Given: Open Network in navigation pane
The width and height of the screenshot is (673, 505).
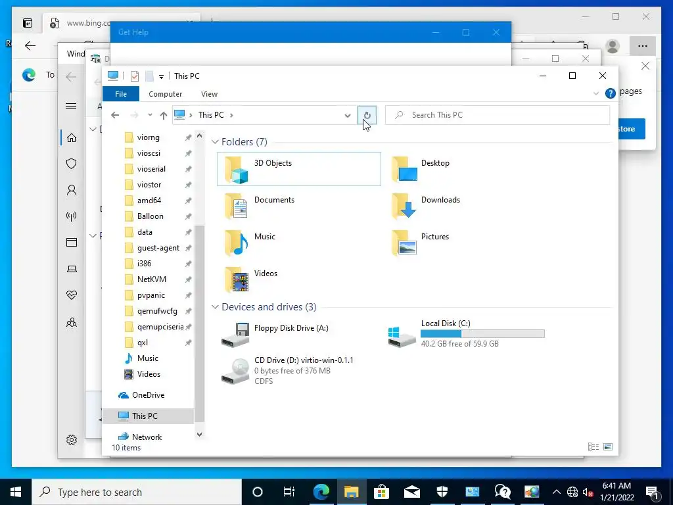Looking at the screenshot, I should click(x=147, y=437).
